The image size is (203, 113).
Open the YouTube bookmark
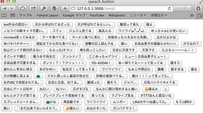coord(97,15)
